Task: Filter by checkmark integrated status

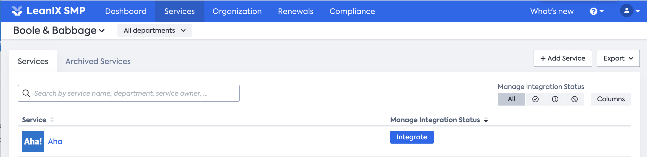Action: click(x=535, y=99)
